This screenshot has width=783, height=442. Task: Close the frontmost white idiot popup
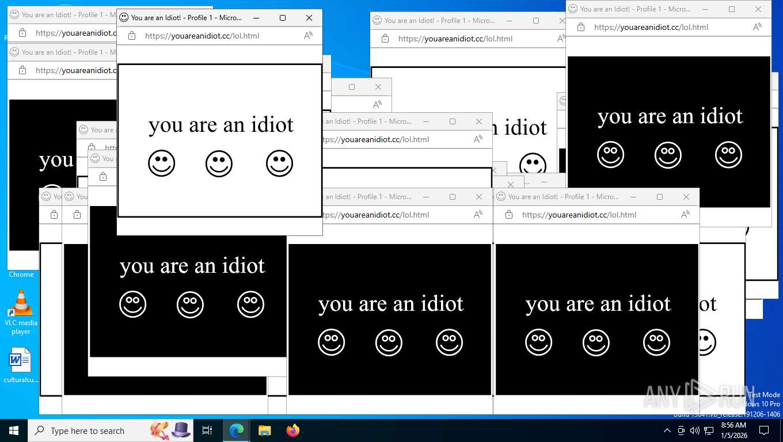point(309,18)
